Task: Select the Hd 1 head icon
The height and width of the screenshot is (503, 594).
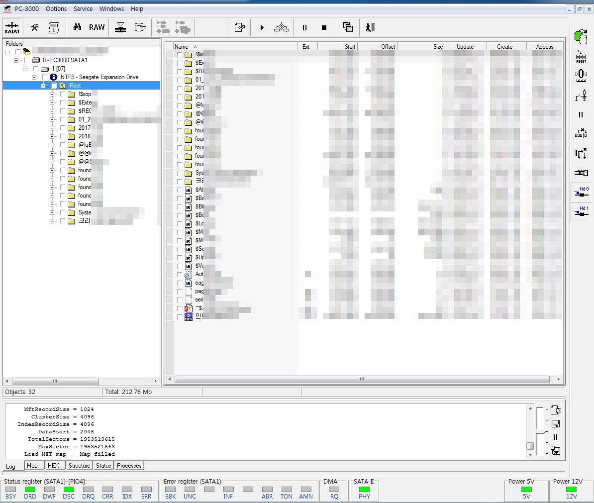Action: 581,211
